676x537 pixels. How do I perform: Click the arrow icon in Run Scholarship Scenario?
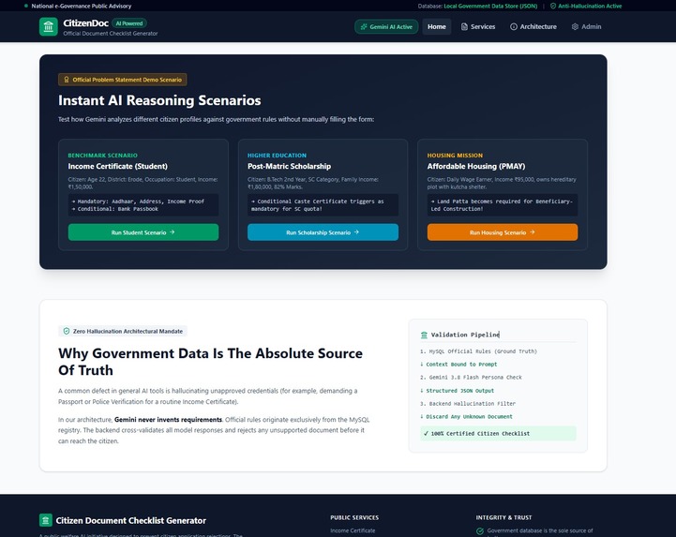tap(356, 232)
